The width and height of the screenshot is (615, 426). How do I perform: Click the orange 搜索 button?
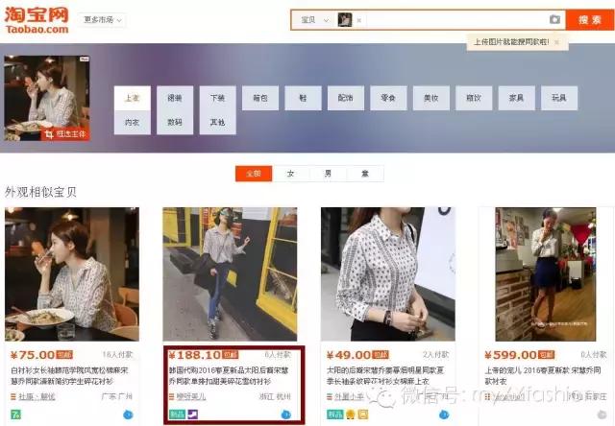click(x=589, y=19)
